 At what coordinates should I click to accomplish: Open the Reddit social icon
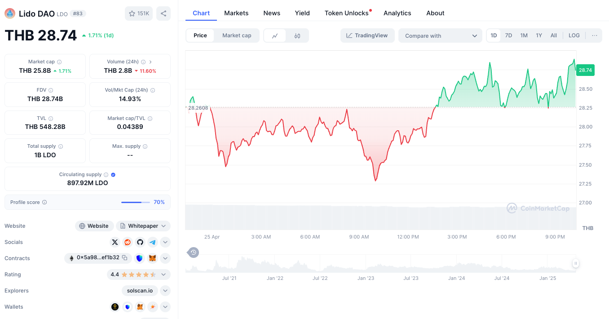click(x=128, y=242)
